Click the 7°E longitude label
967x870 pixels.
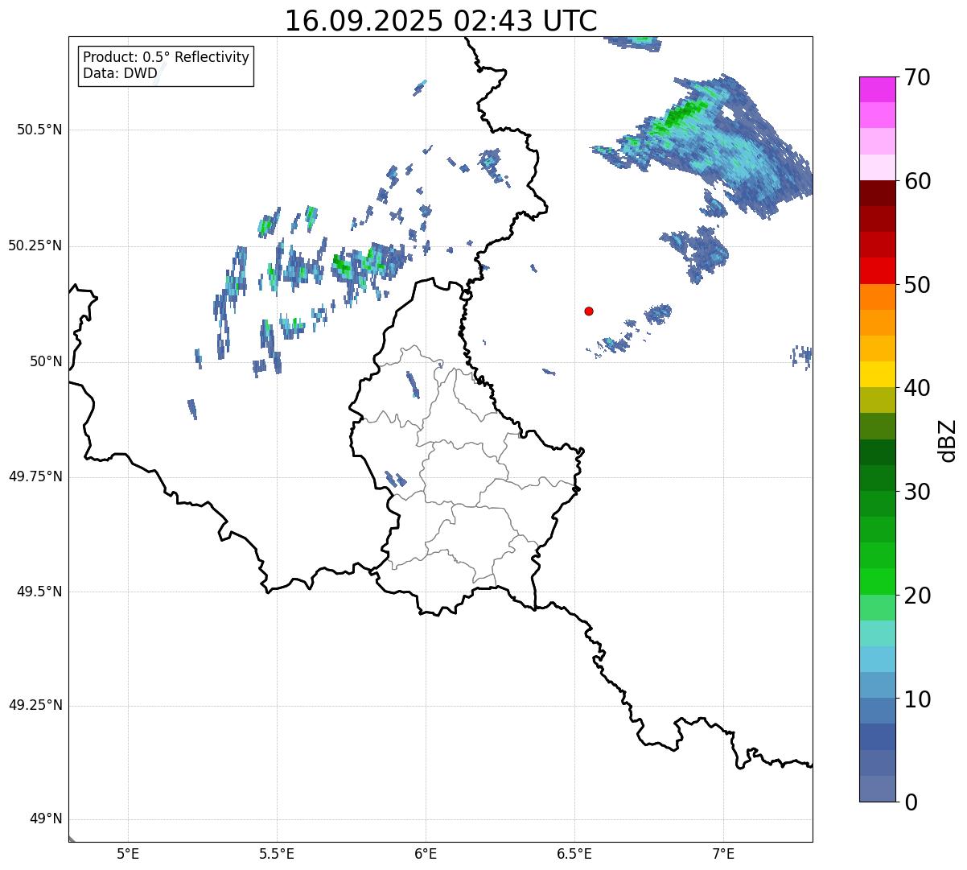click(723, 854)
